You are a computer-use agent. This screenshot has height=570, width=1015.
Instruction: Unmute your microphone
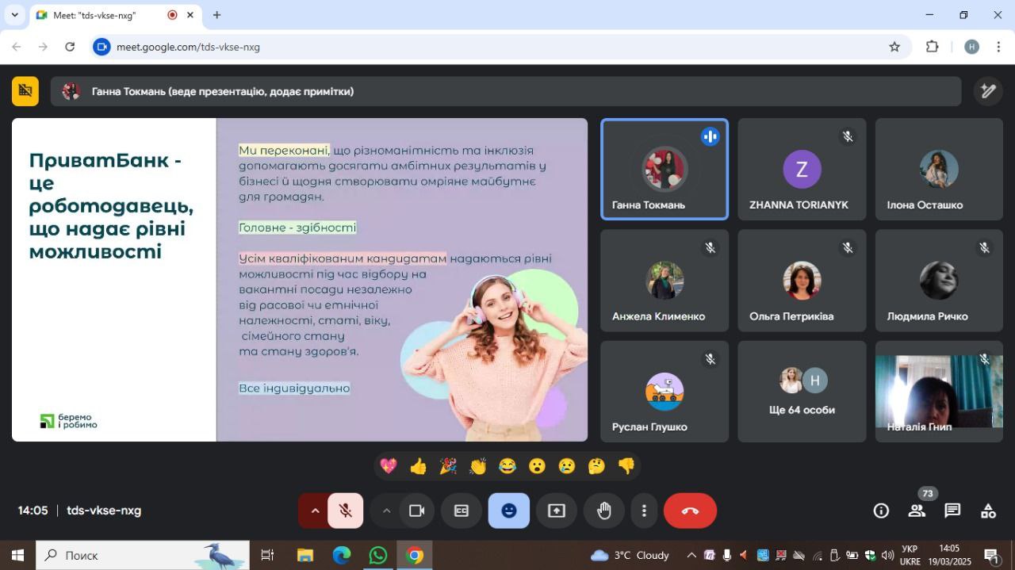[x=345, y=511]
